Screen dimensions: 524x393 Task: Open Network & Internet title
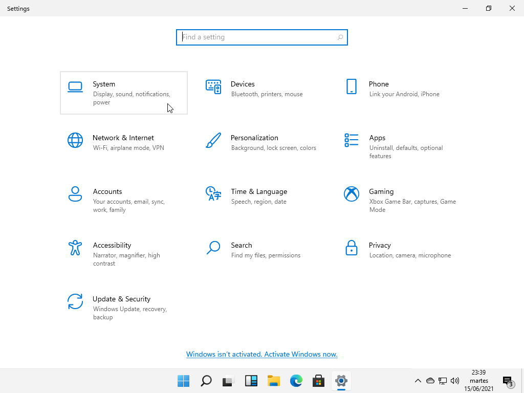point(123,138)
